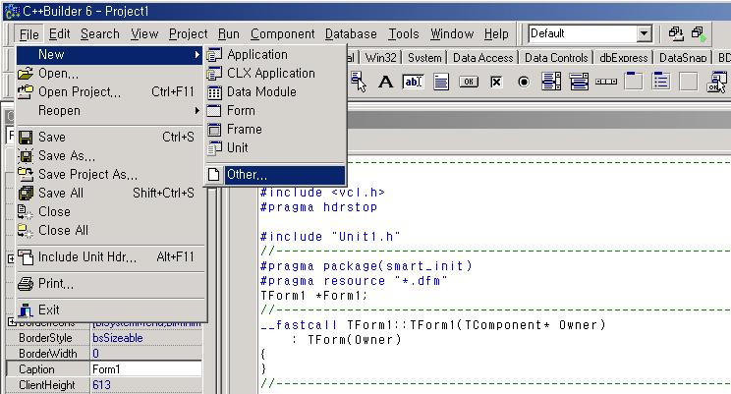Viewport: 731px width, 394px height.
Task: Open the Search menu
Action: point(100,34)
